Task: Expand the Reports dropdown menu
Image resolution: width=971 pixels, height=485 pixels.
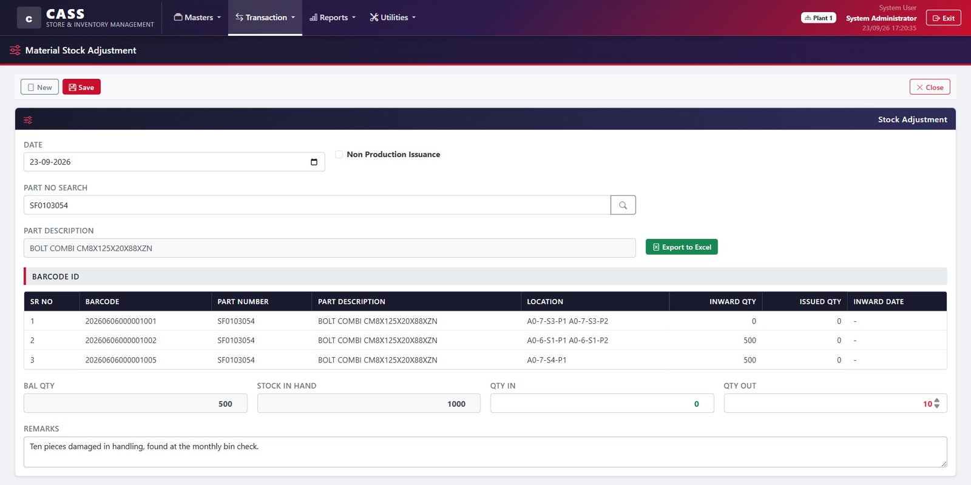Action: click(333, 18)
